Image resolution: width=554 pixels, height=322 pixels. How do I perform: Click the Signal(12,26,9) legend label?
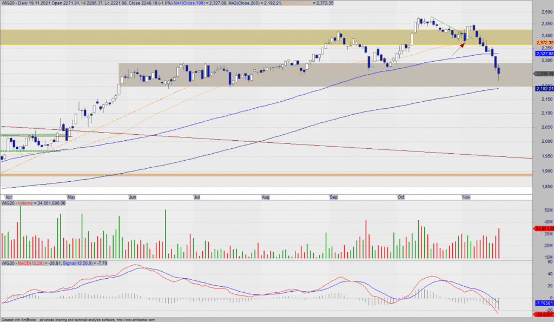pyautogui.click(x=77, y=264)
